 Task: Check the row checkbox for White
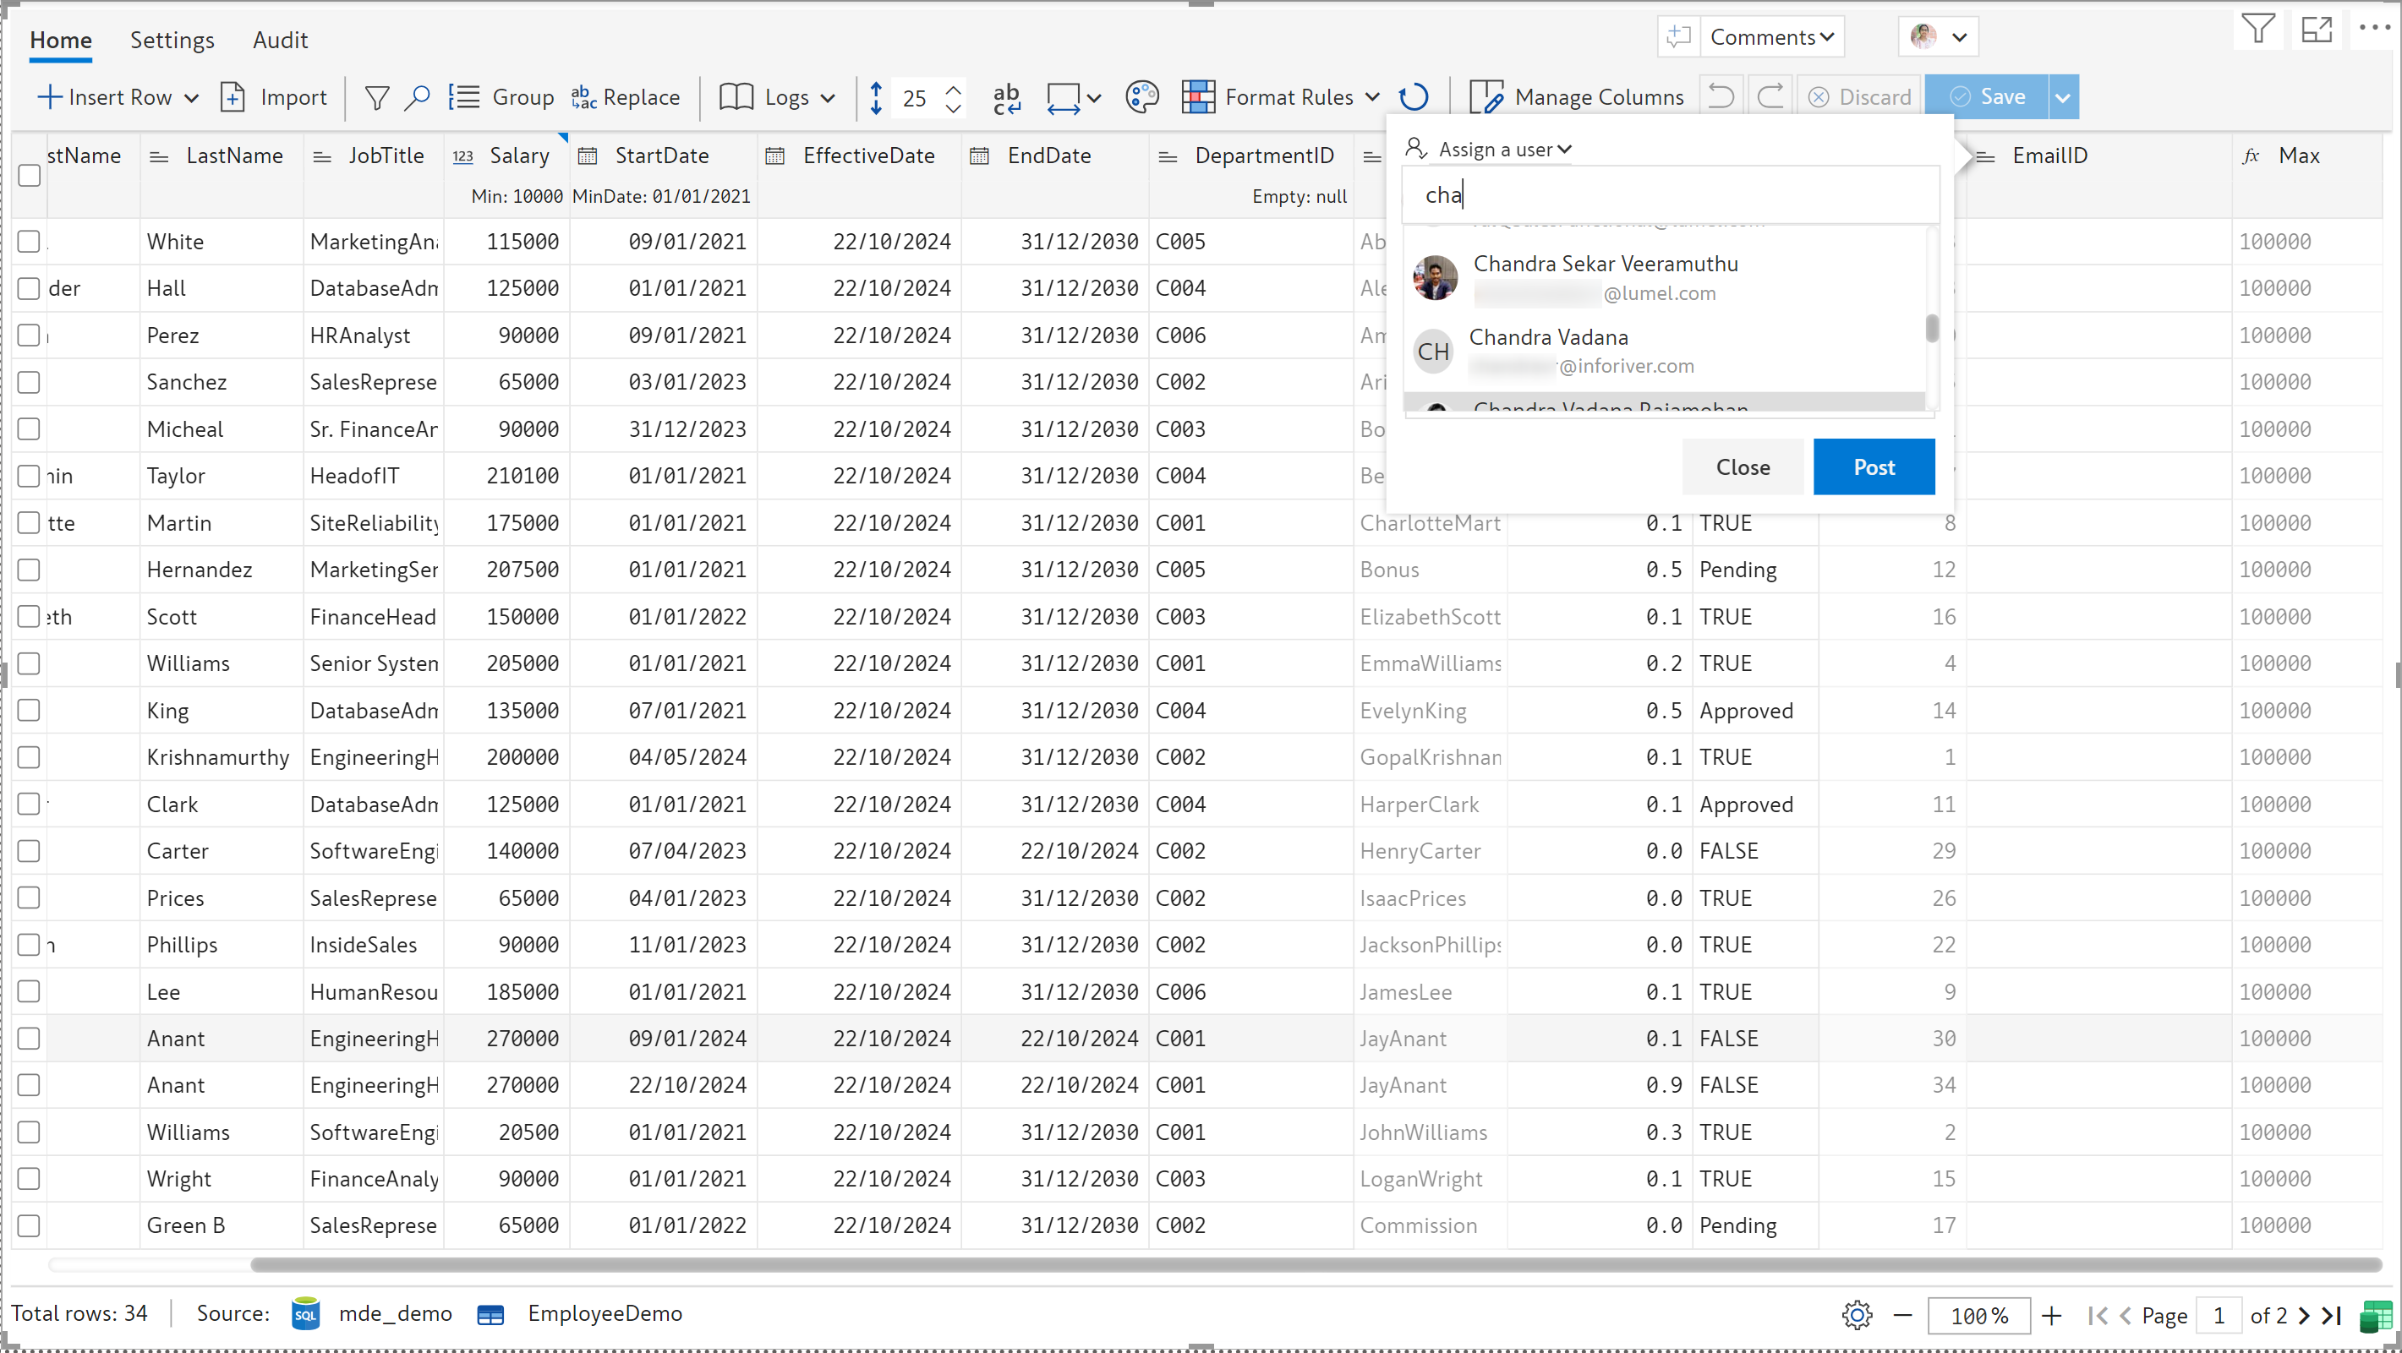pyautogui.click(x=30, y=242)
